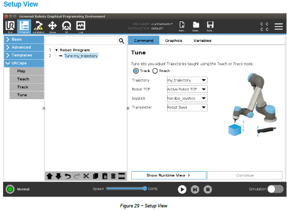Collapse the left panel with arrow handle

point(43,108)
